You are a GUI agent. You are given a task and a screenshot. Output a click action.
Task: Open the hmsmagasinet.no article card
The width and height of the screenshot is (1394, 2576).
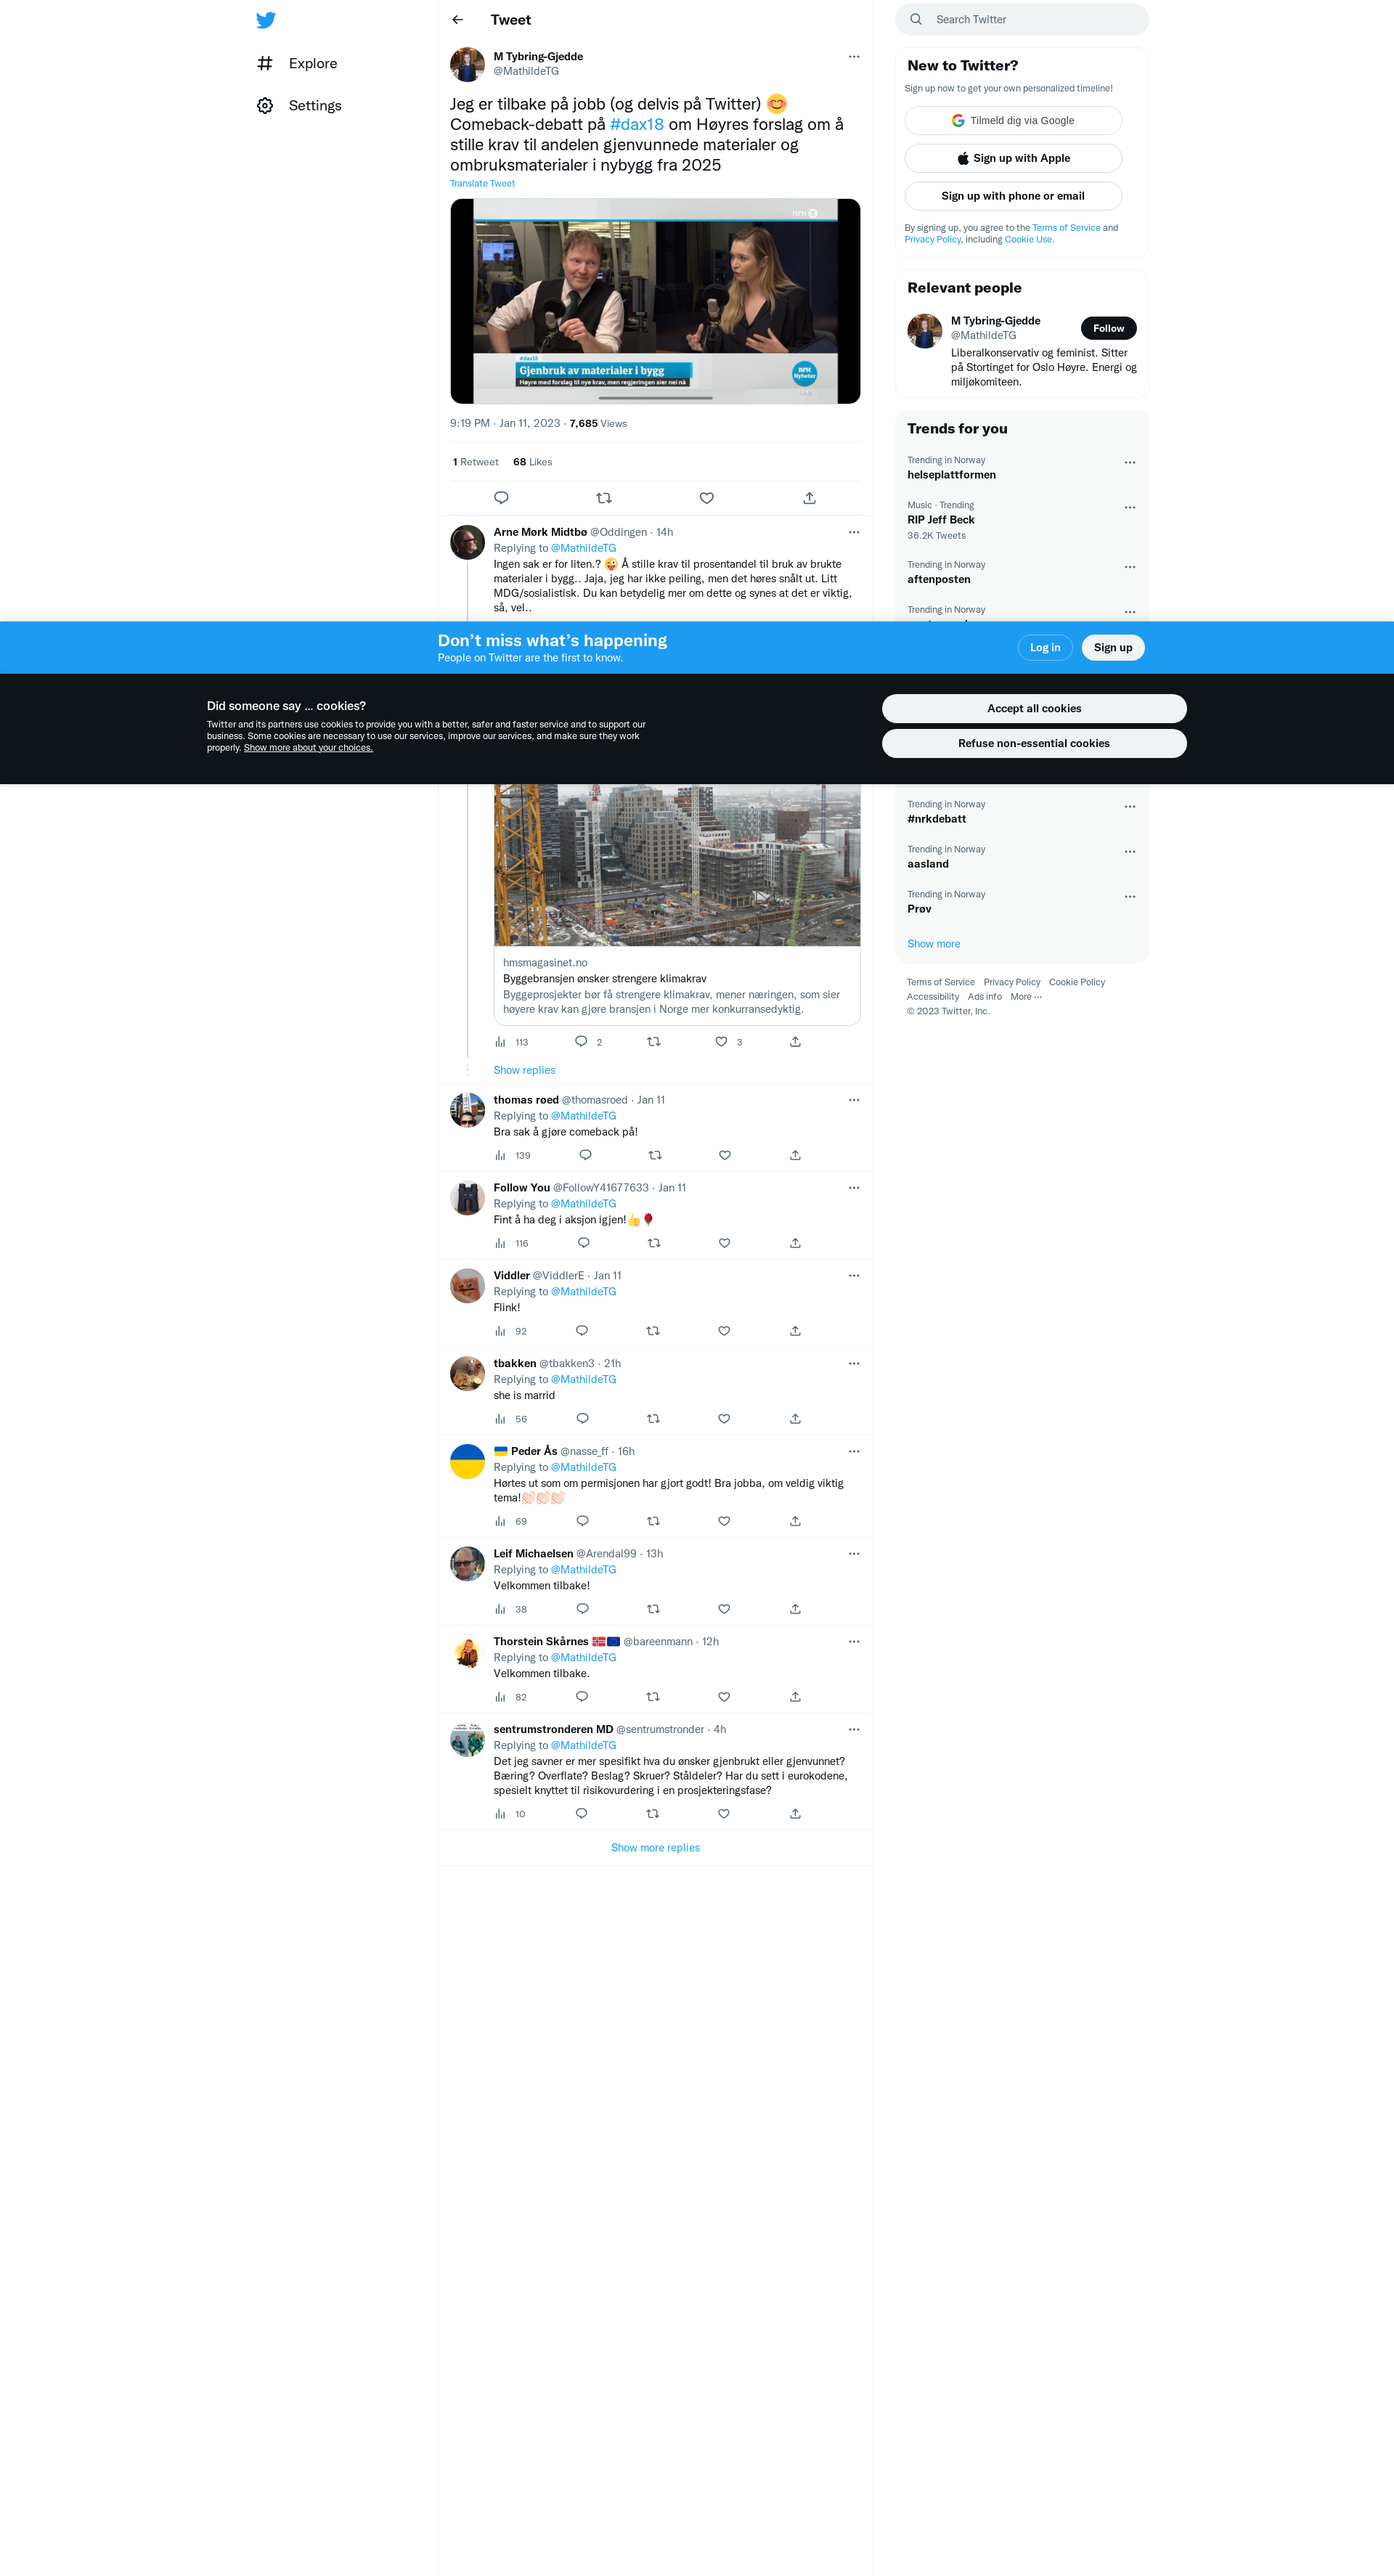(x=677, y=904)
